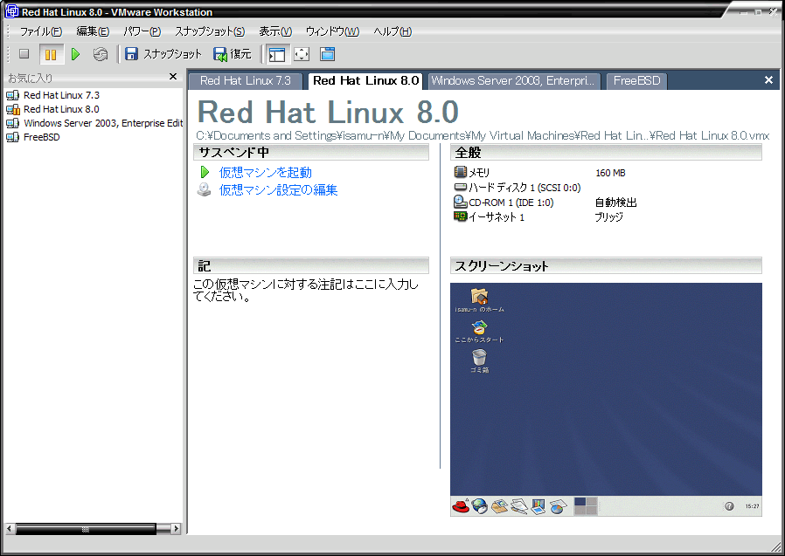Click the hard disk icon

[460, 187]
